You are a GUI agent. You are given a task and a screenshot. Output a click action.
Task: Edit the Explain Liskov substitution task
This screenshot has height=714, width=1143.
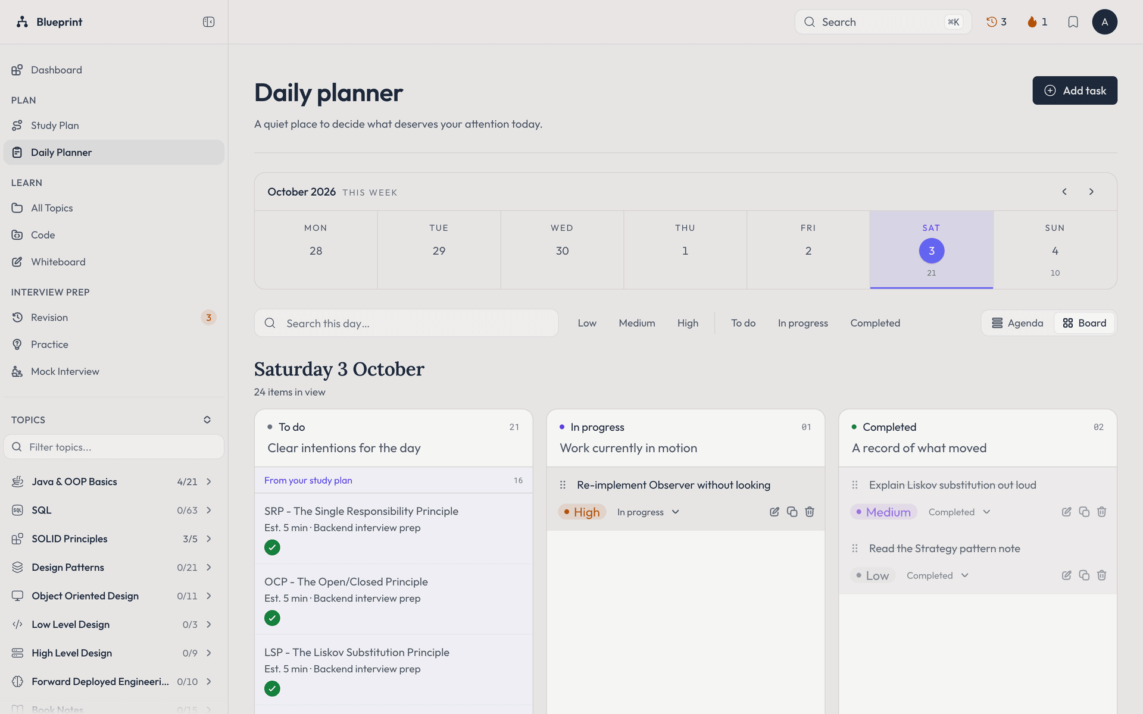point(1067,512)
